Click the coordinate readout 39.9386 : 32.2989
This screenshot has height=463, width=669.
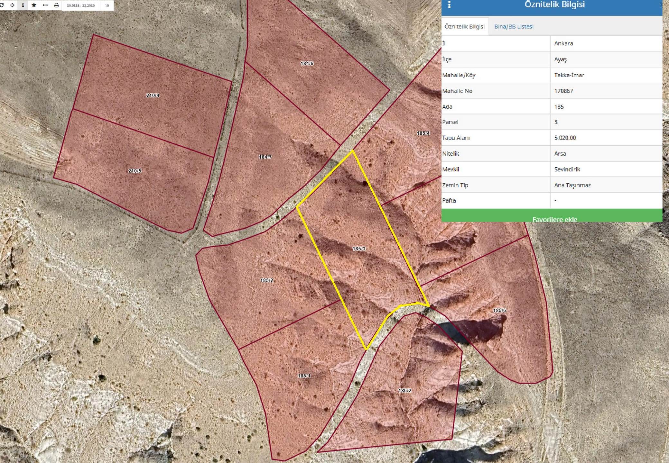(81, 5)
